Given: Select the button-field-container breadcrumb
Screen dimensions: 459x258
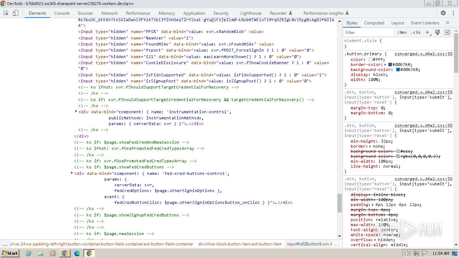Looking at the screenshot, I should (x=102, y=244).
